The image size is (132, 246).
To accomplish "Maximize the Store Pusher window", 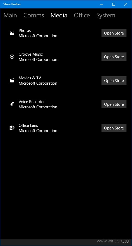I will click(x=114, y=4).
